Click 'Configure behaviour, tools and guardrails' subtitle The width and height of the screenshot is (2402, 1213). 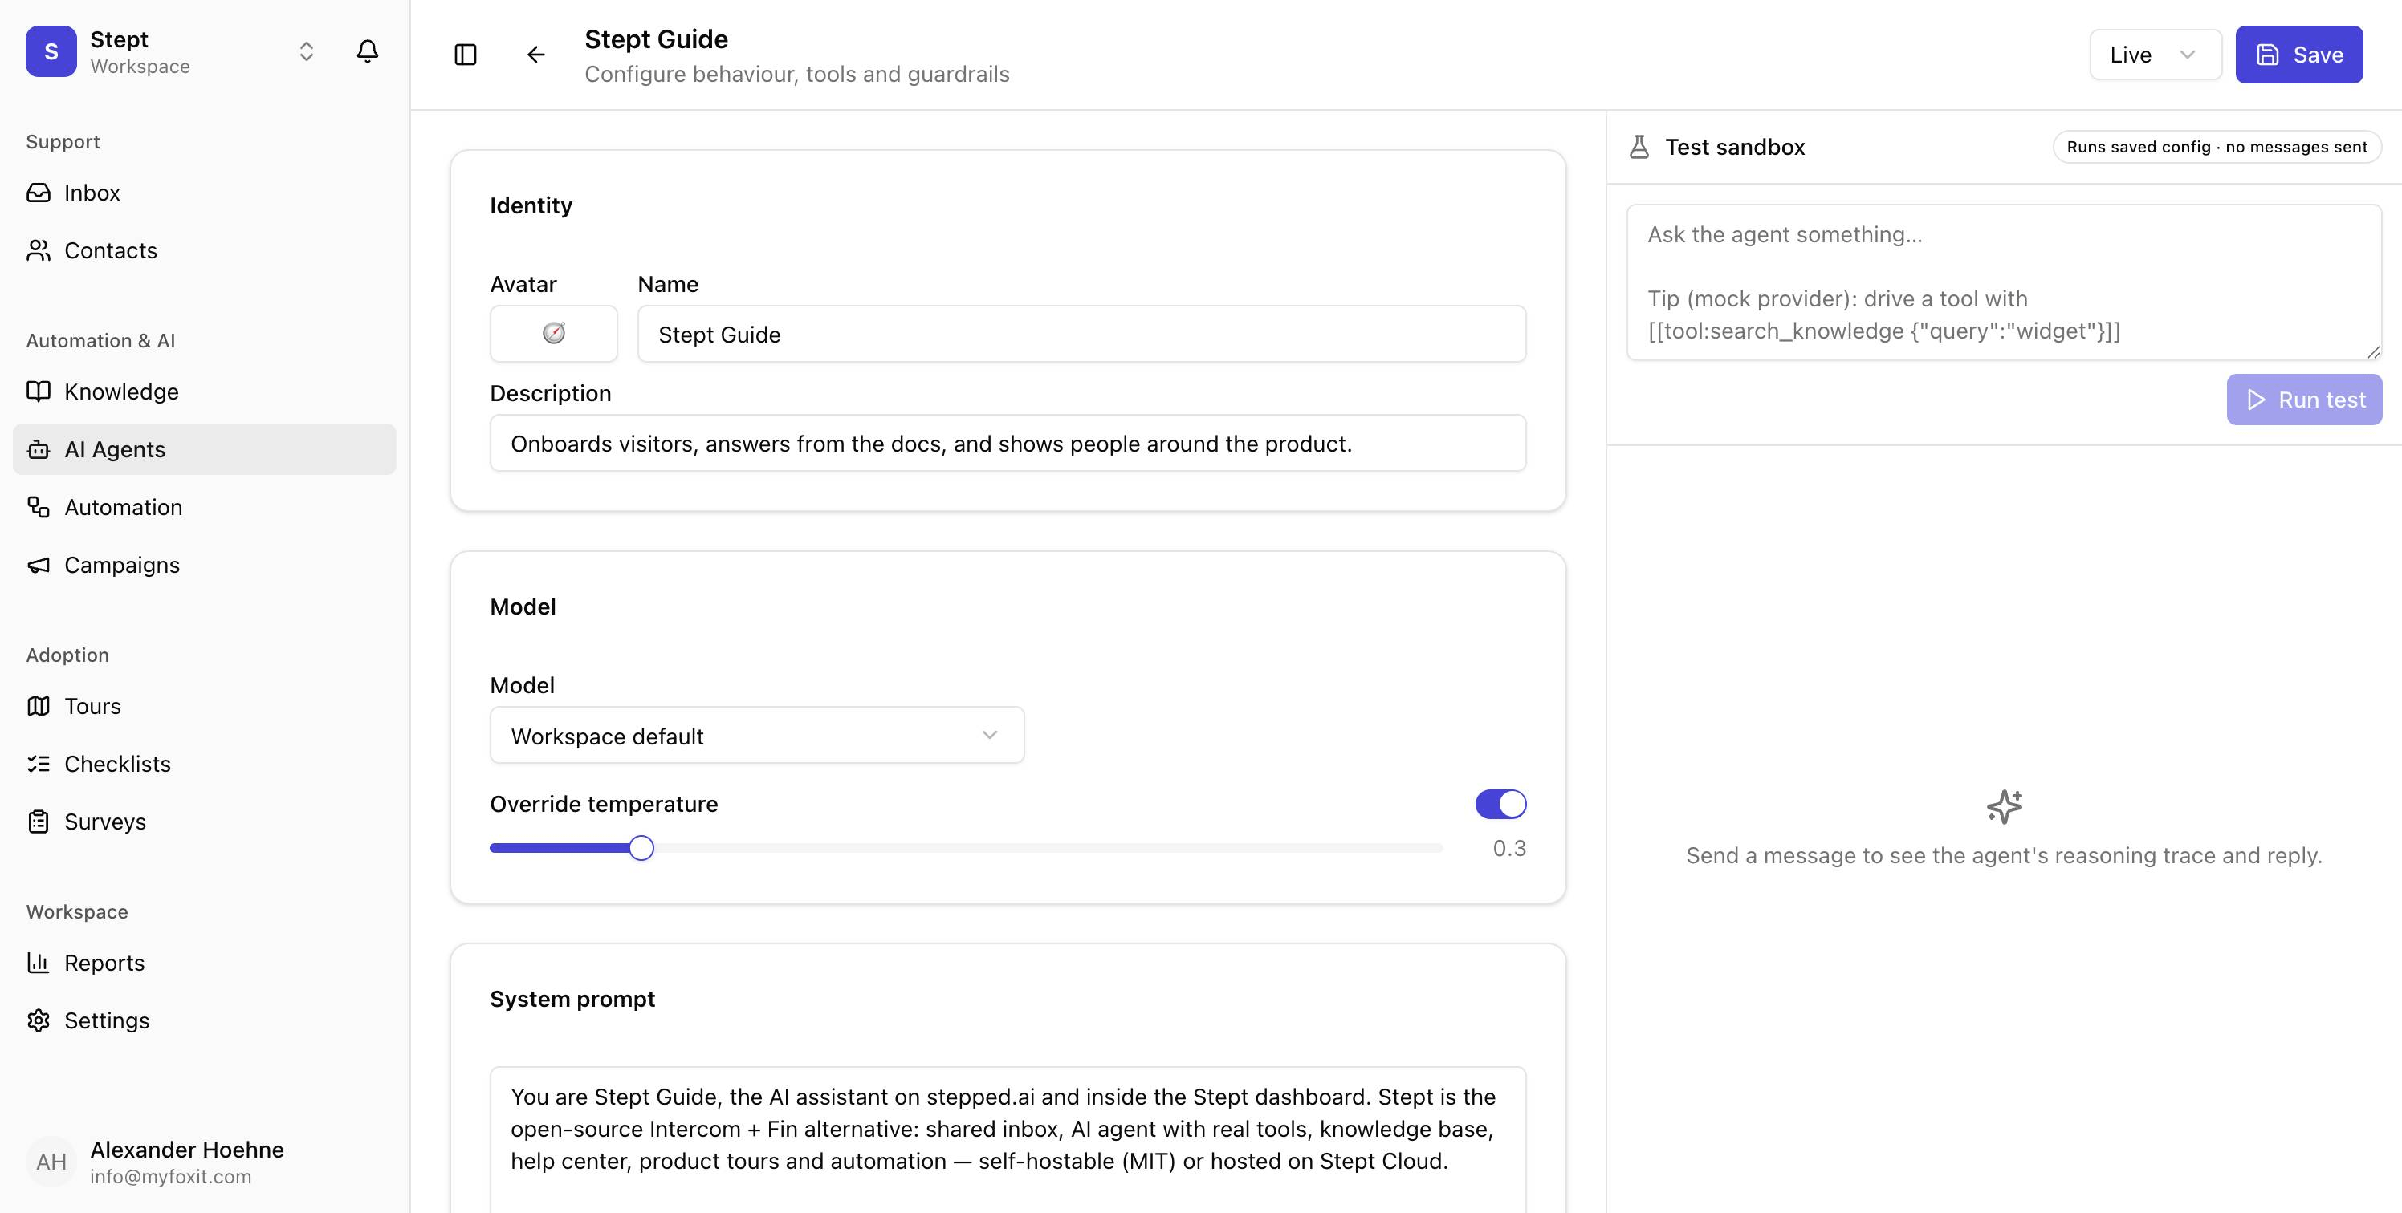coord(797,74)
